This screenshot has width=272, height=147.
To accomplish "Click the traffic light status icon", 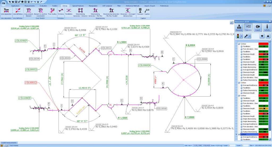I will click(x=238, y=36).
